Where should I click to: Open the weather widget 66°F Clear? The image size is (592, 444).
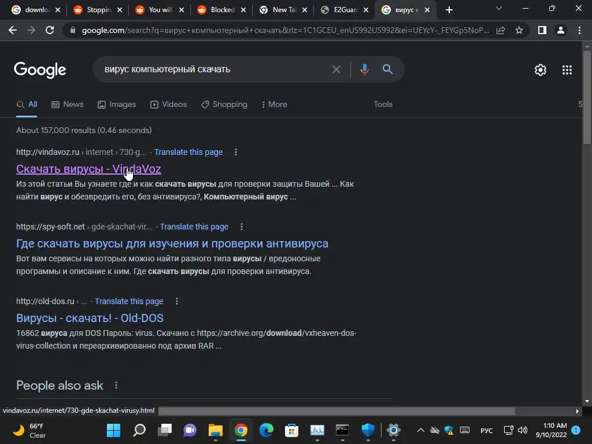click(29, 430)
